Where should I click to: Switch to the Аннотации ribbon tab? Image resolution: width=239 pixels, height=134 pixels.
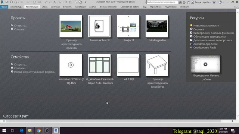(x=80, y=7)
